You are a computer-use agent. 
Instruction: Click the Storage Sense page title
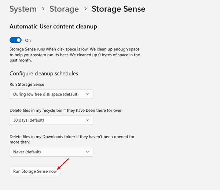pyautogui.click(x=118, y=9)
